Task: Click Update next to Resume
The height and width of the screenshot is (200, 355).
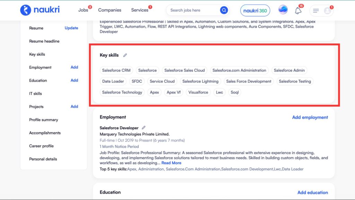Action: point(71,28)
